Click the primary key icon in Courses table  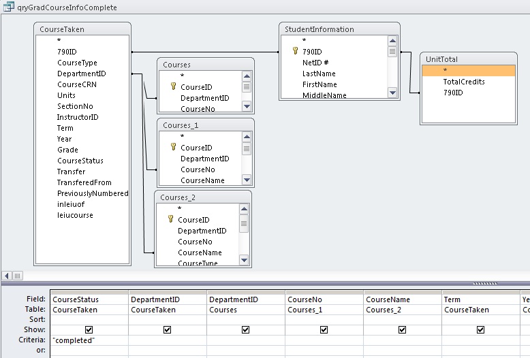coord(173,87)
